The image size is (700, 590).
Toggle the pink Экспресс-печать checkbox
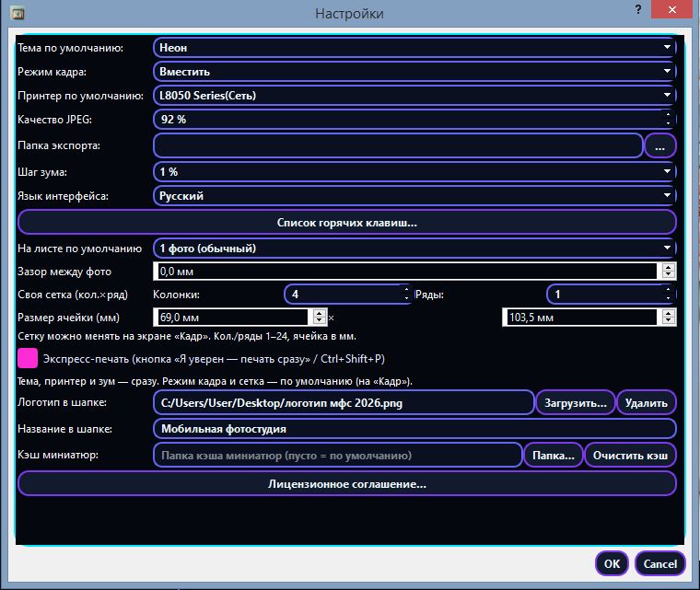click(x=28, y=358)
